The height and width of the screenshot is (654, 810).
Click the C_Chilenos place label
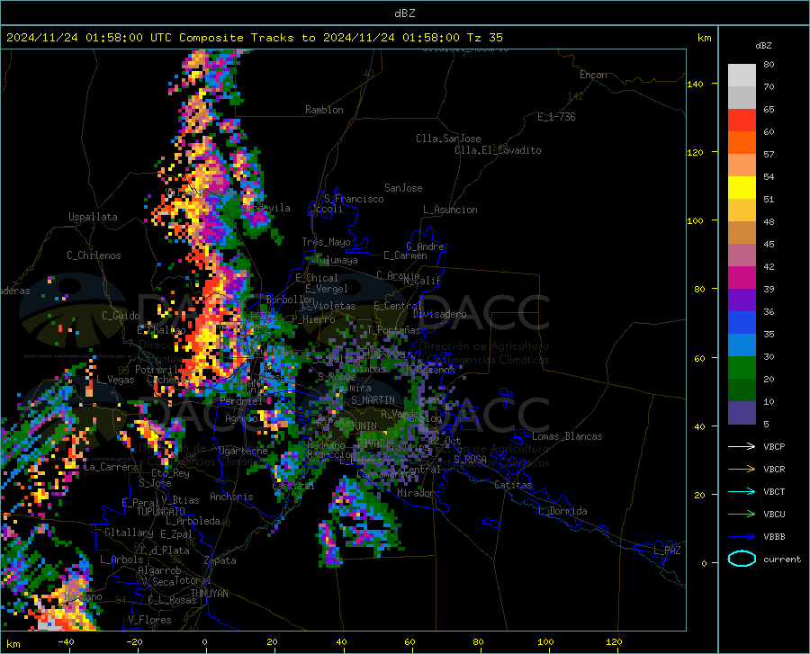coord(94,255)
